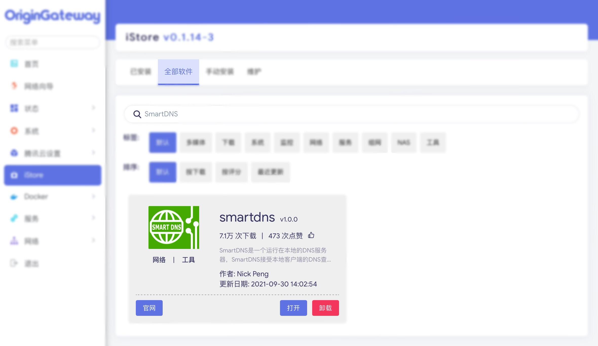
Task: Open the 官网 website button
Action: click(x=149, y=308)
